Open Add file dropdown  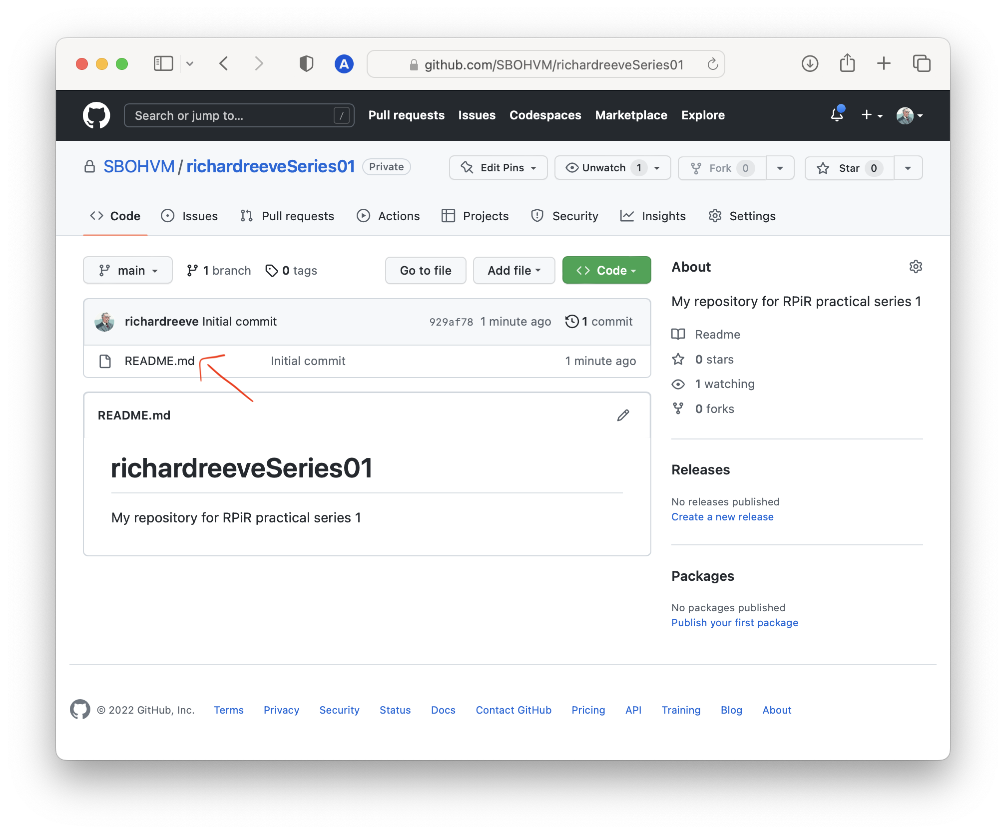(x=514, y=270)
